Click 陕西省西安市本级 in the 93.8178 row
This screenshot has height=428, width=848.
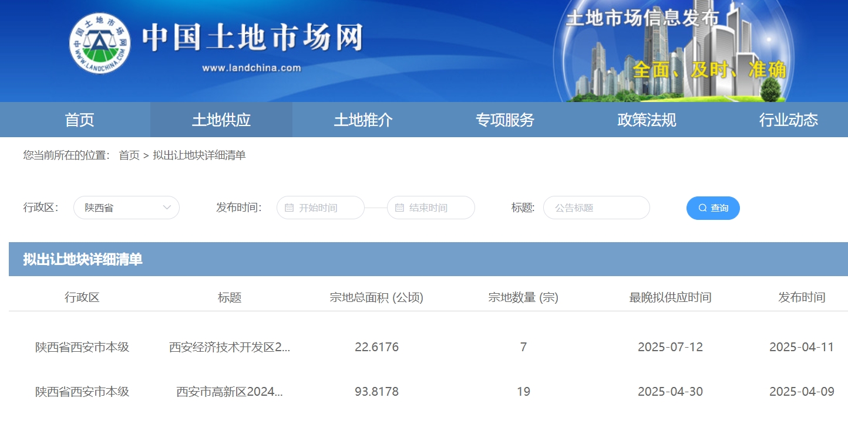point(82,392)
